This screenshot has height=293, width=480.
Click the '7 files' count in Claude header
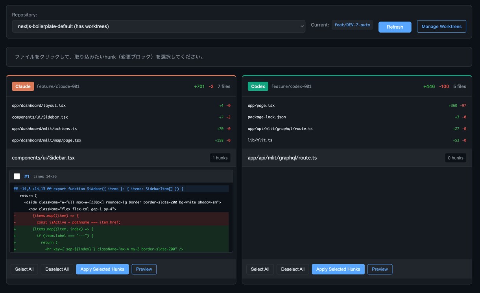224,86
